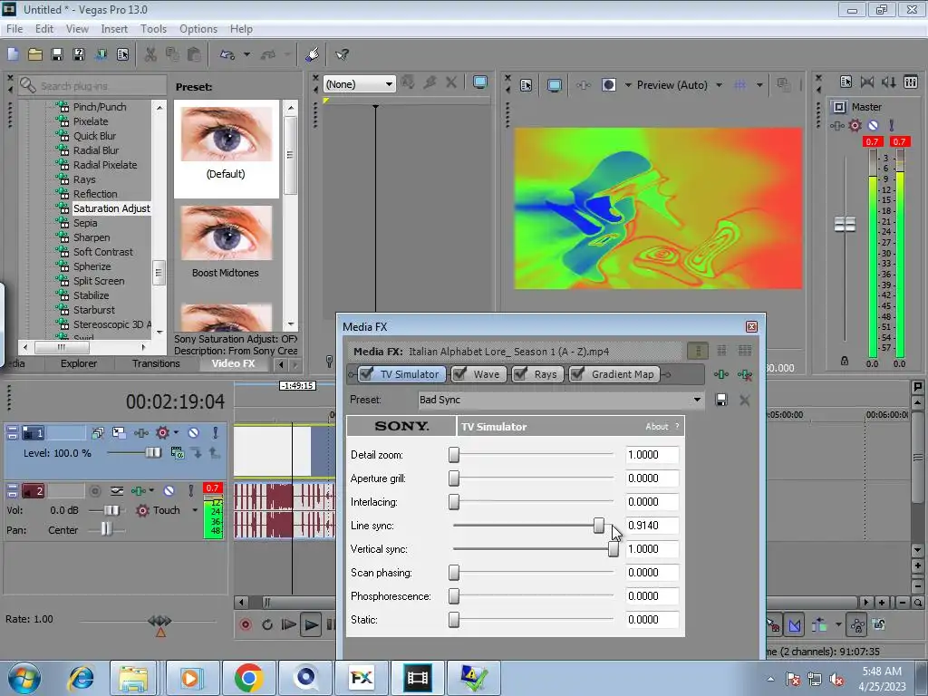Switch to the Explorer tab
The height and width of the screenshot is (696, 928).
click(79, 363)
